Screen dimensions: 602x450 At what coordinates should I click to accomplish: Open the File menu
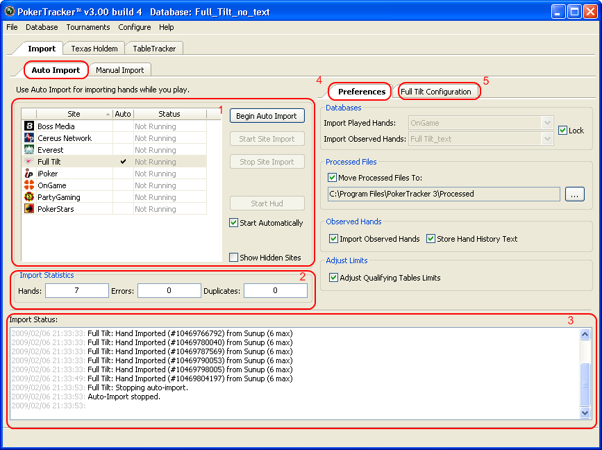pos(12,27)
